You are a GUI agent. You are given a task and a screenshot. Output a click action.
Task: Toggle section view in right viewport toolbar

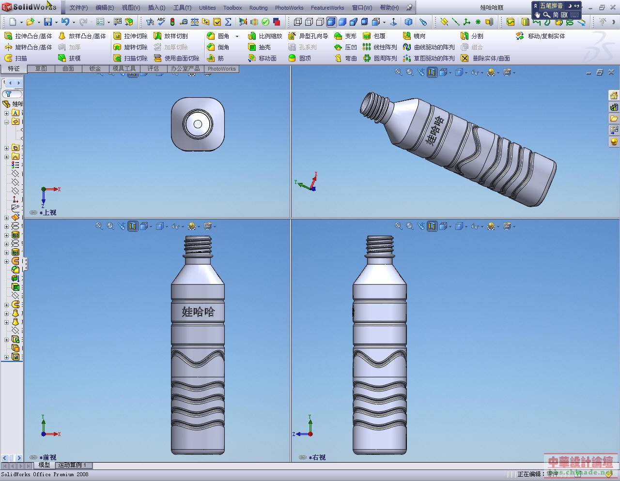click(x=432, y=226)
